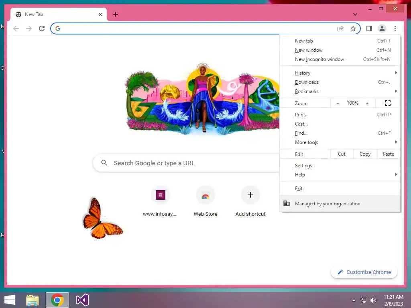This screenshot has width=411, height=308.
Task: Open Settings from the menu
Action: (x=340, y=166)
